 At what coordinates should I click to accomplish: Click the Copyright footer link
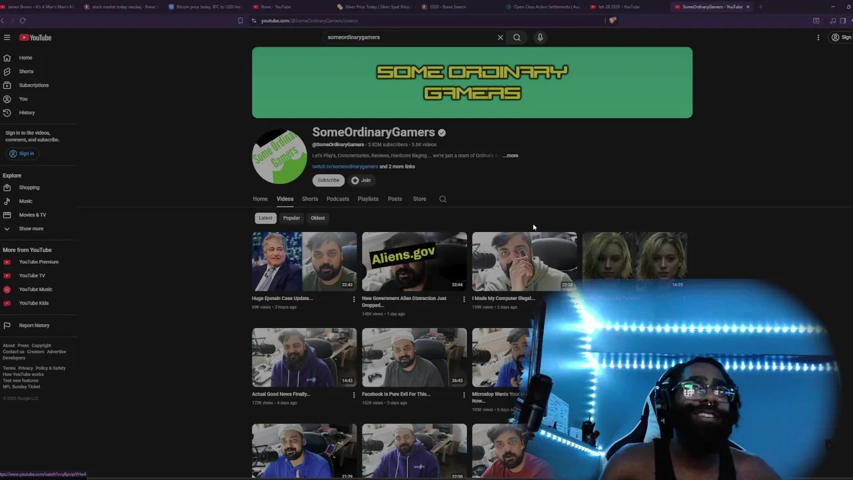click(41, 345)
